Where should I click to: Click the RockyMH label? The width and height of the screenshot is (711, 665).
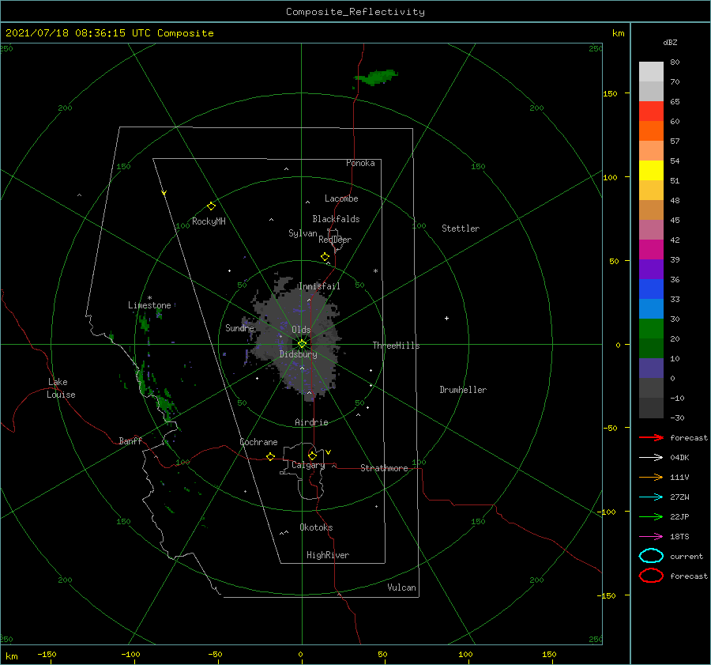[209, 221]
